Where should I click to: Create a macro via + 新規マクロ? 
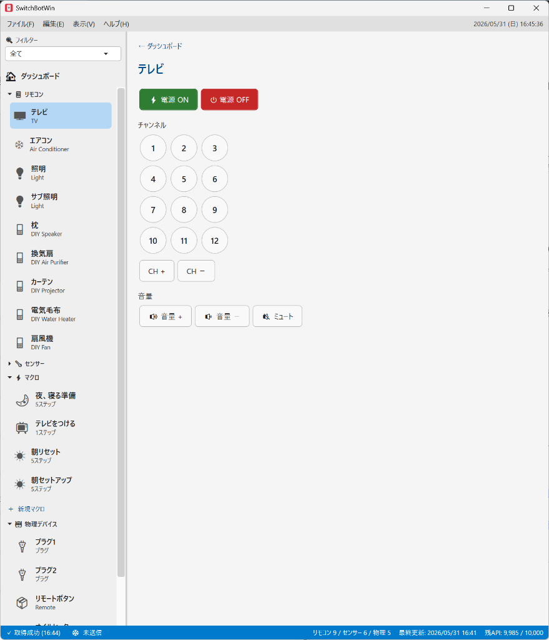click(26, 509)
